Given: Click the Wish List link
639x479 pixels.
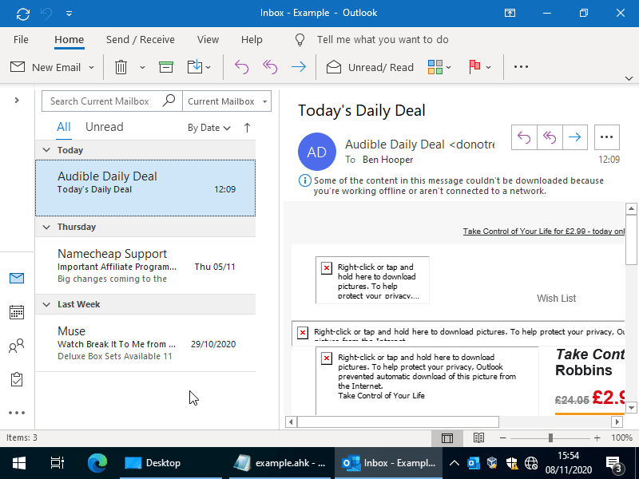Looking at the screenshot, I should coord(556,298).
